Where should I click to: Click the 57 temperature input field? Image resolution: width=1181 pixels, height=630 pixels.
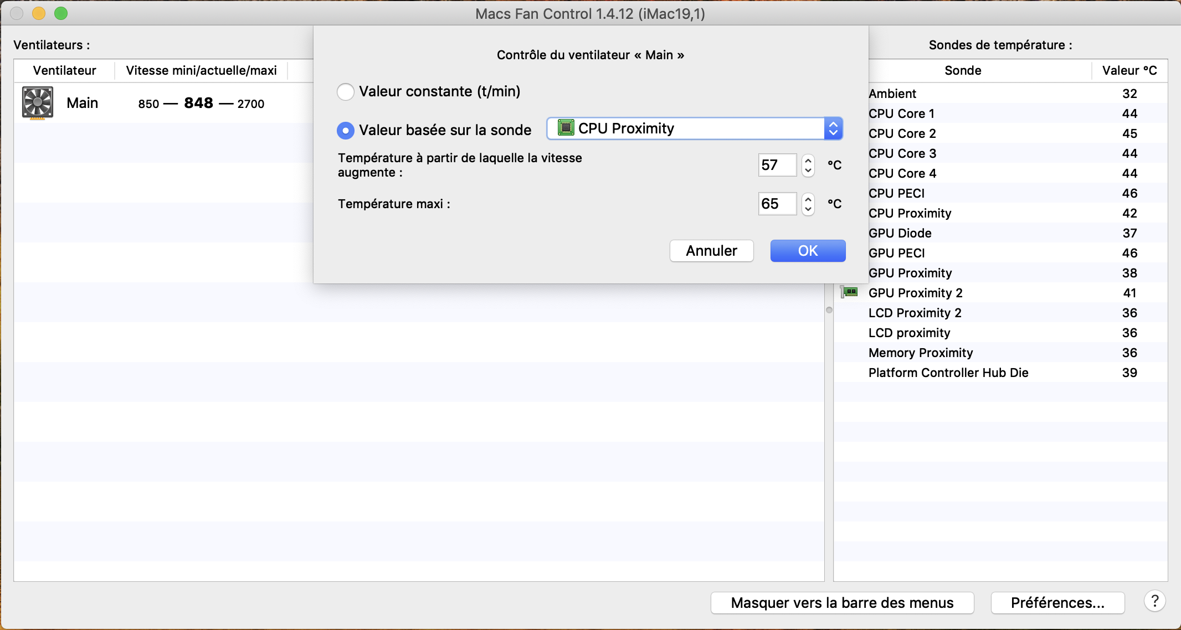pyautogui.click(x=777, y=165)
